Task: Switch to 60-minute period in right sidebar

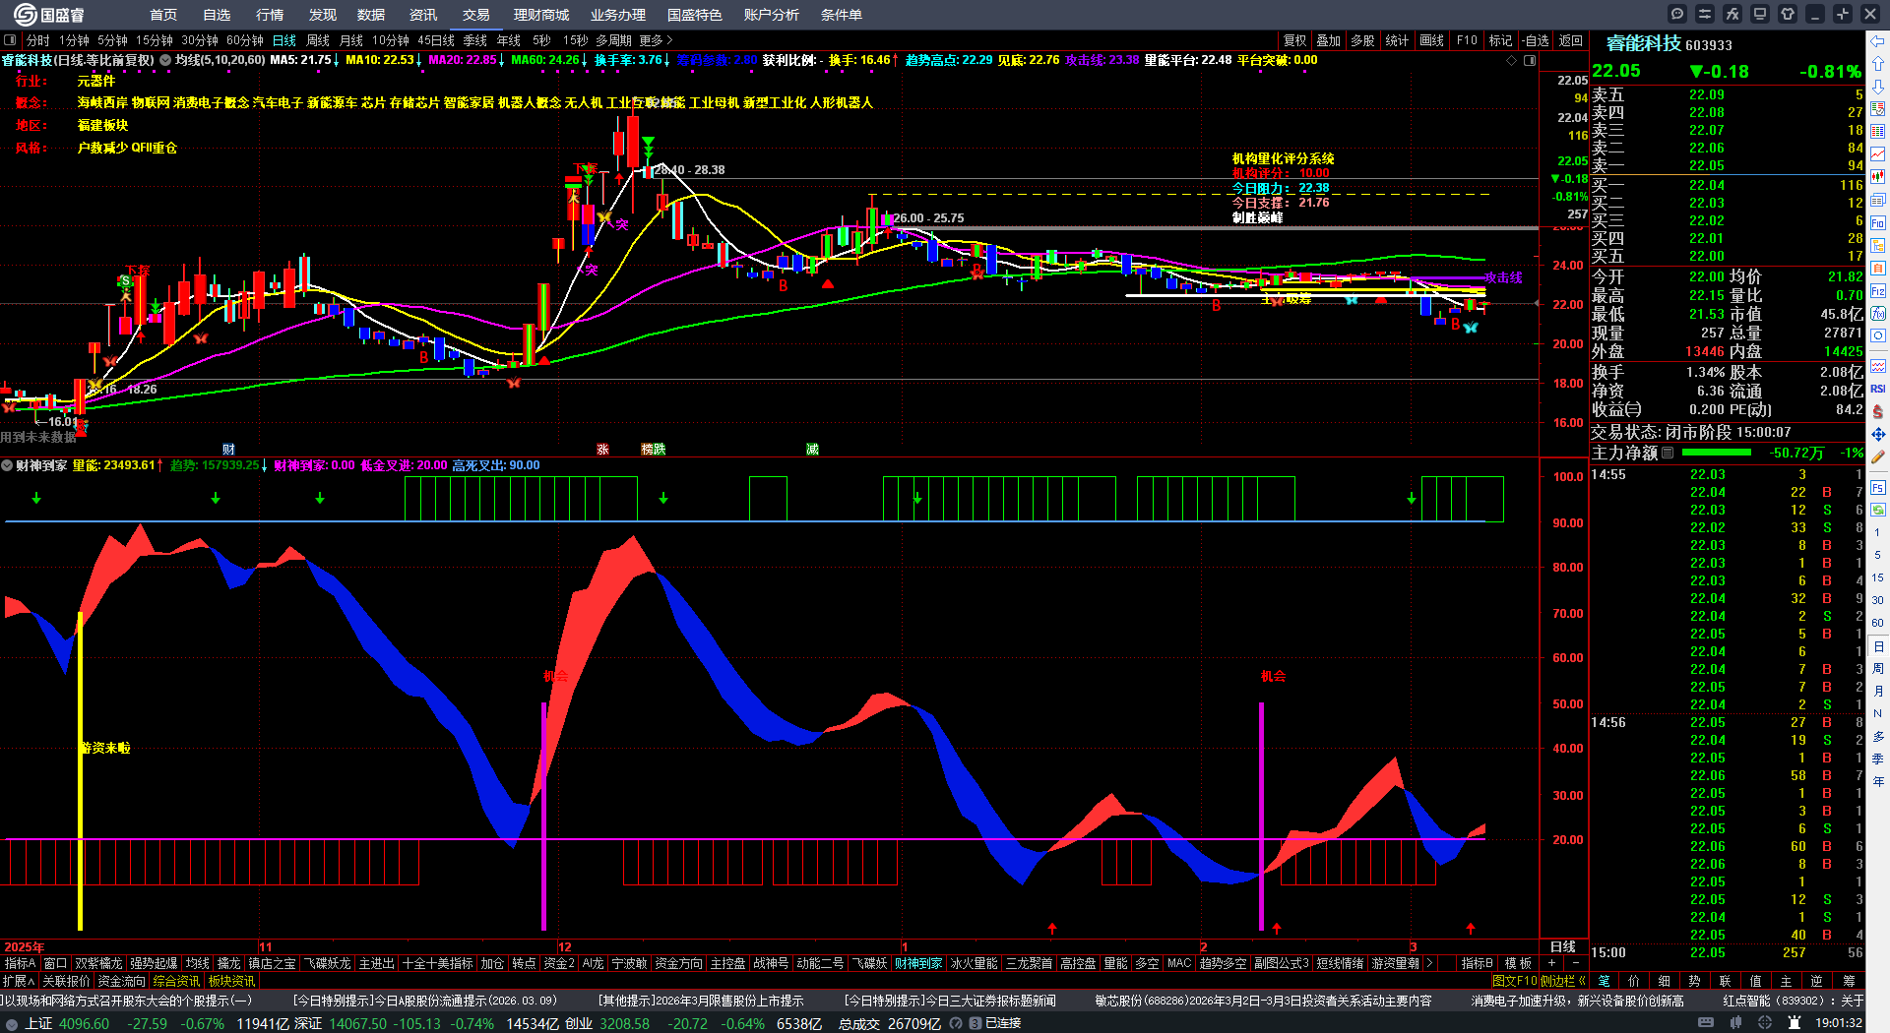Action: point(1878,623)
